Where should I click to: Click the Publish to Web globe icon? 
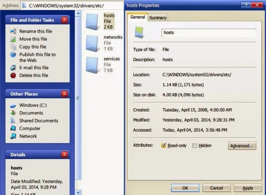pos(13,55)
